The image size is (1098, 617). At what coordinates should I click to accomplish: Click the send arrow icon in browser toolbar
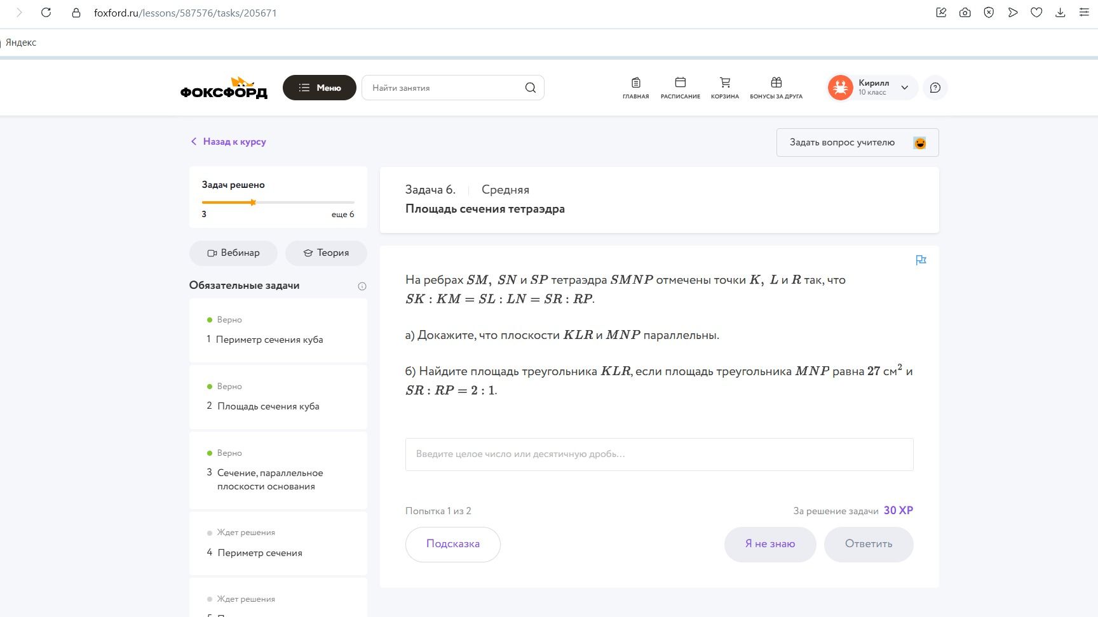click(1013, 13)
